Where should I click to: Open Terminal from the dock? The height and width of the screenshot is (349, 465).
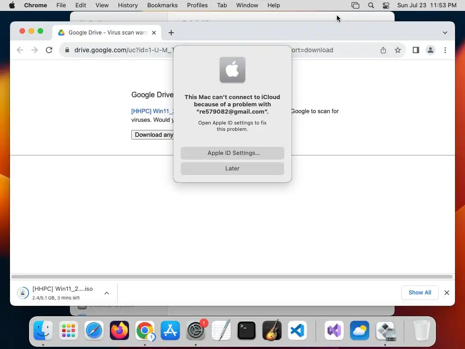click(x=247, y=330)
